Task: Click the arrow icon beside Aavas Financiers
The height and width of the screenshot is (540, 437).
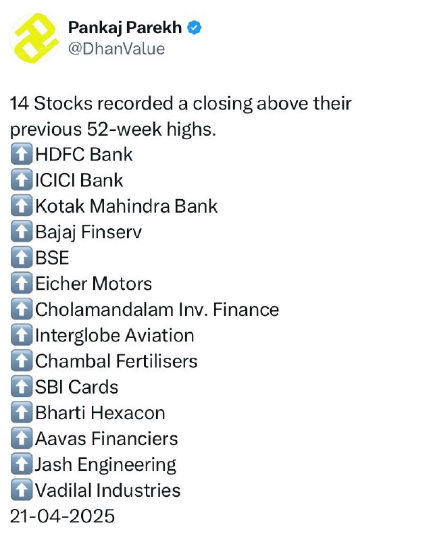Action: pos(22,438)
